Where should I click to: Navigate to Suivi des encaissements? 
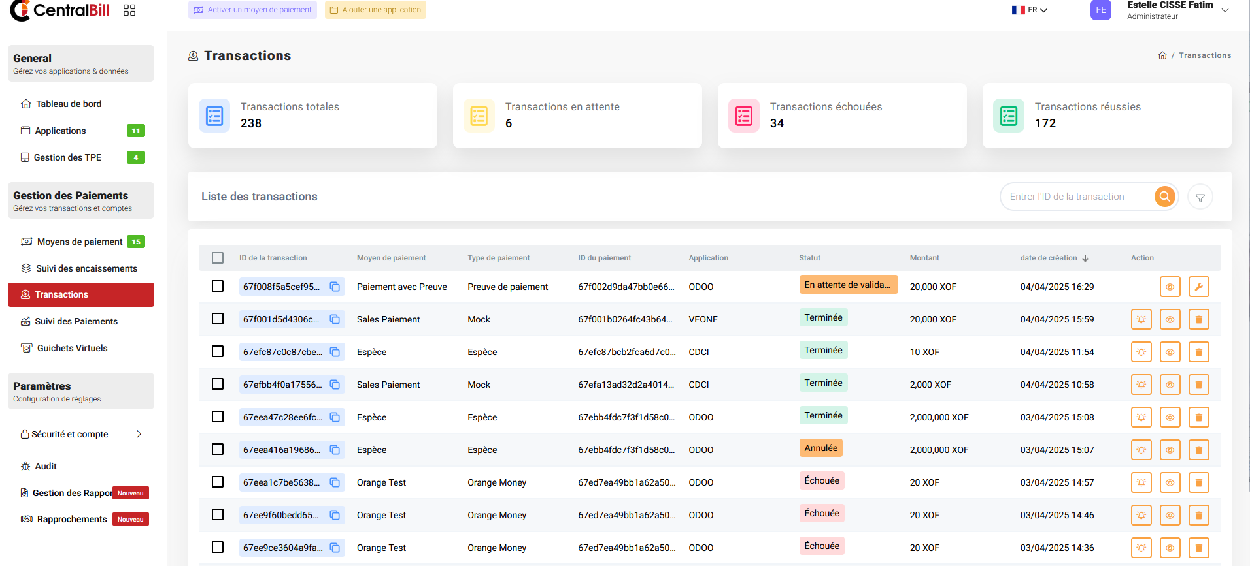tap(86, 268)
